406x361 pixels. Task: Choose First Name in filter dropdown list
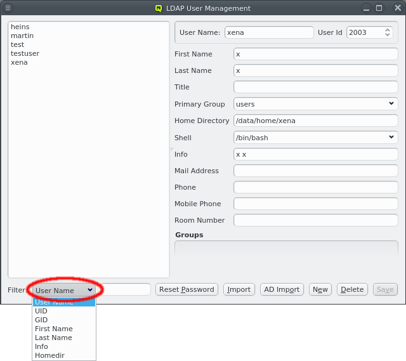pos(64,329)
